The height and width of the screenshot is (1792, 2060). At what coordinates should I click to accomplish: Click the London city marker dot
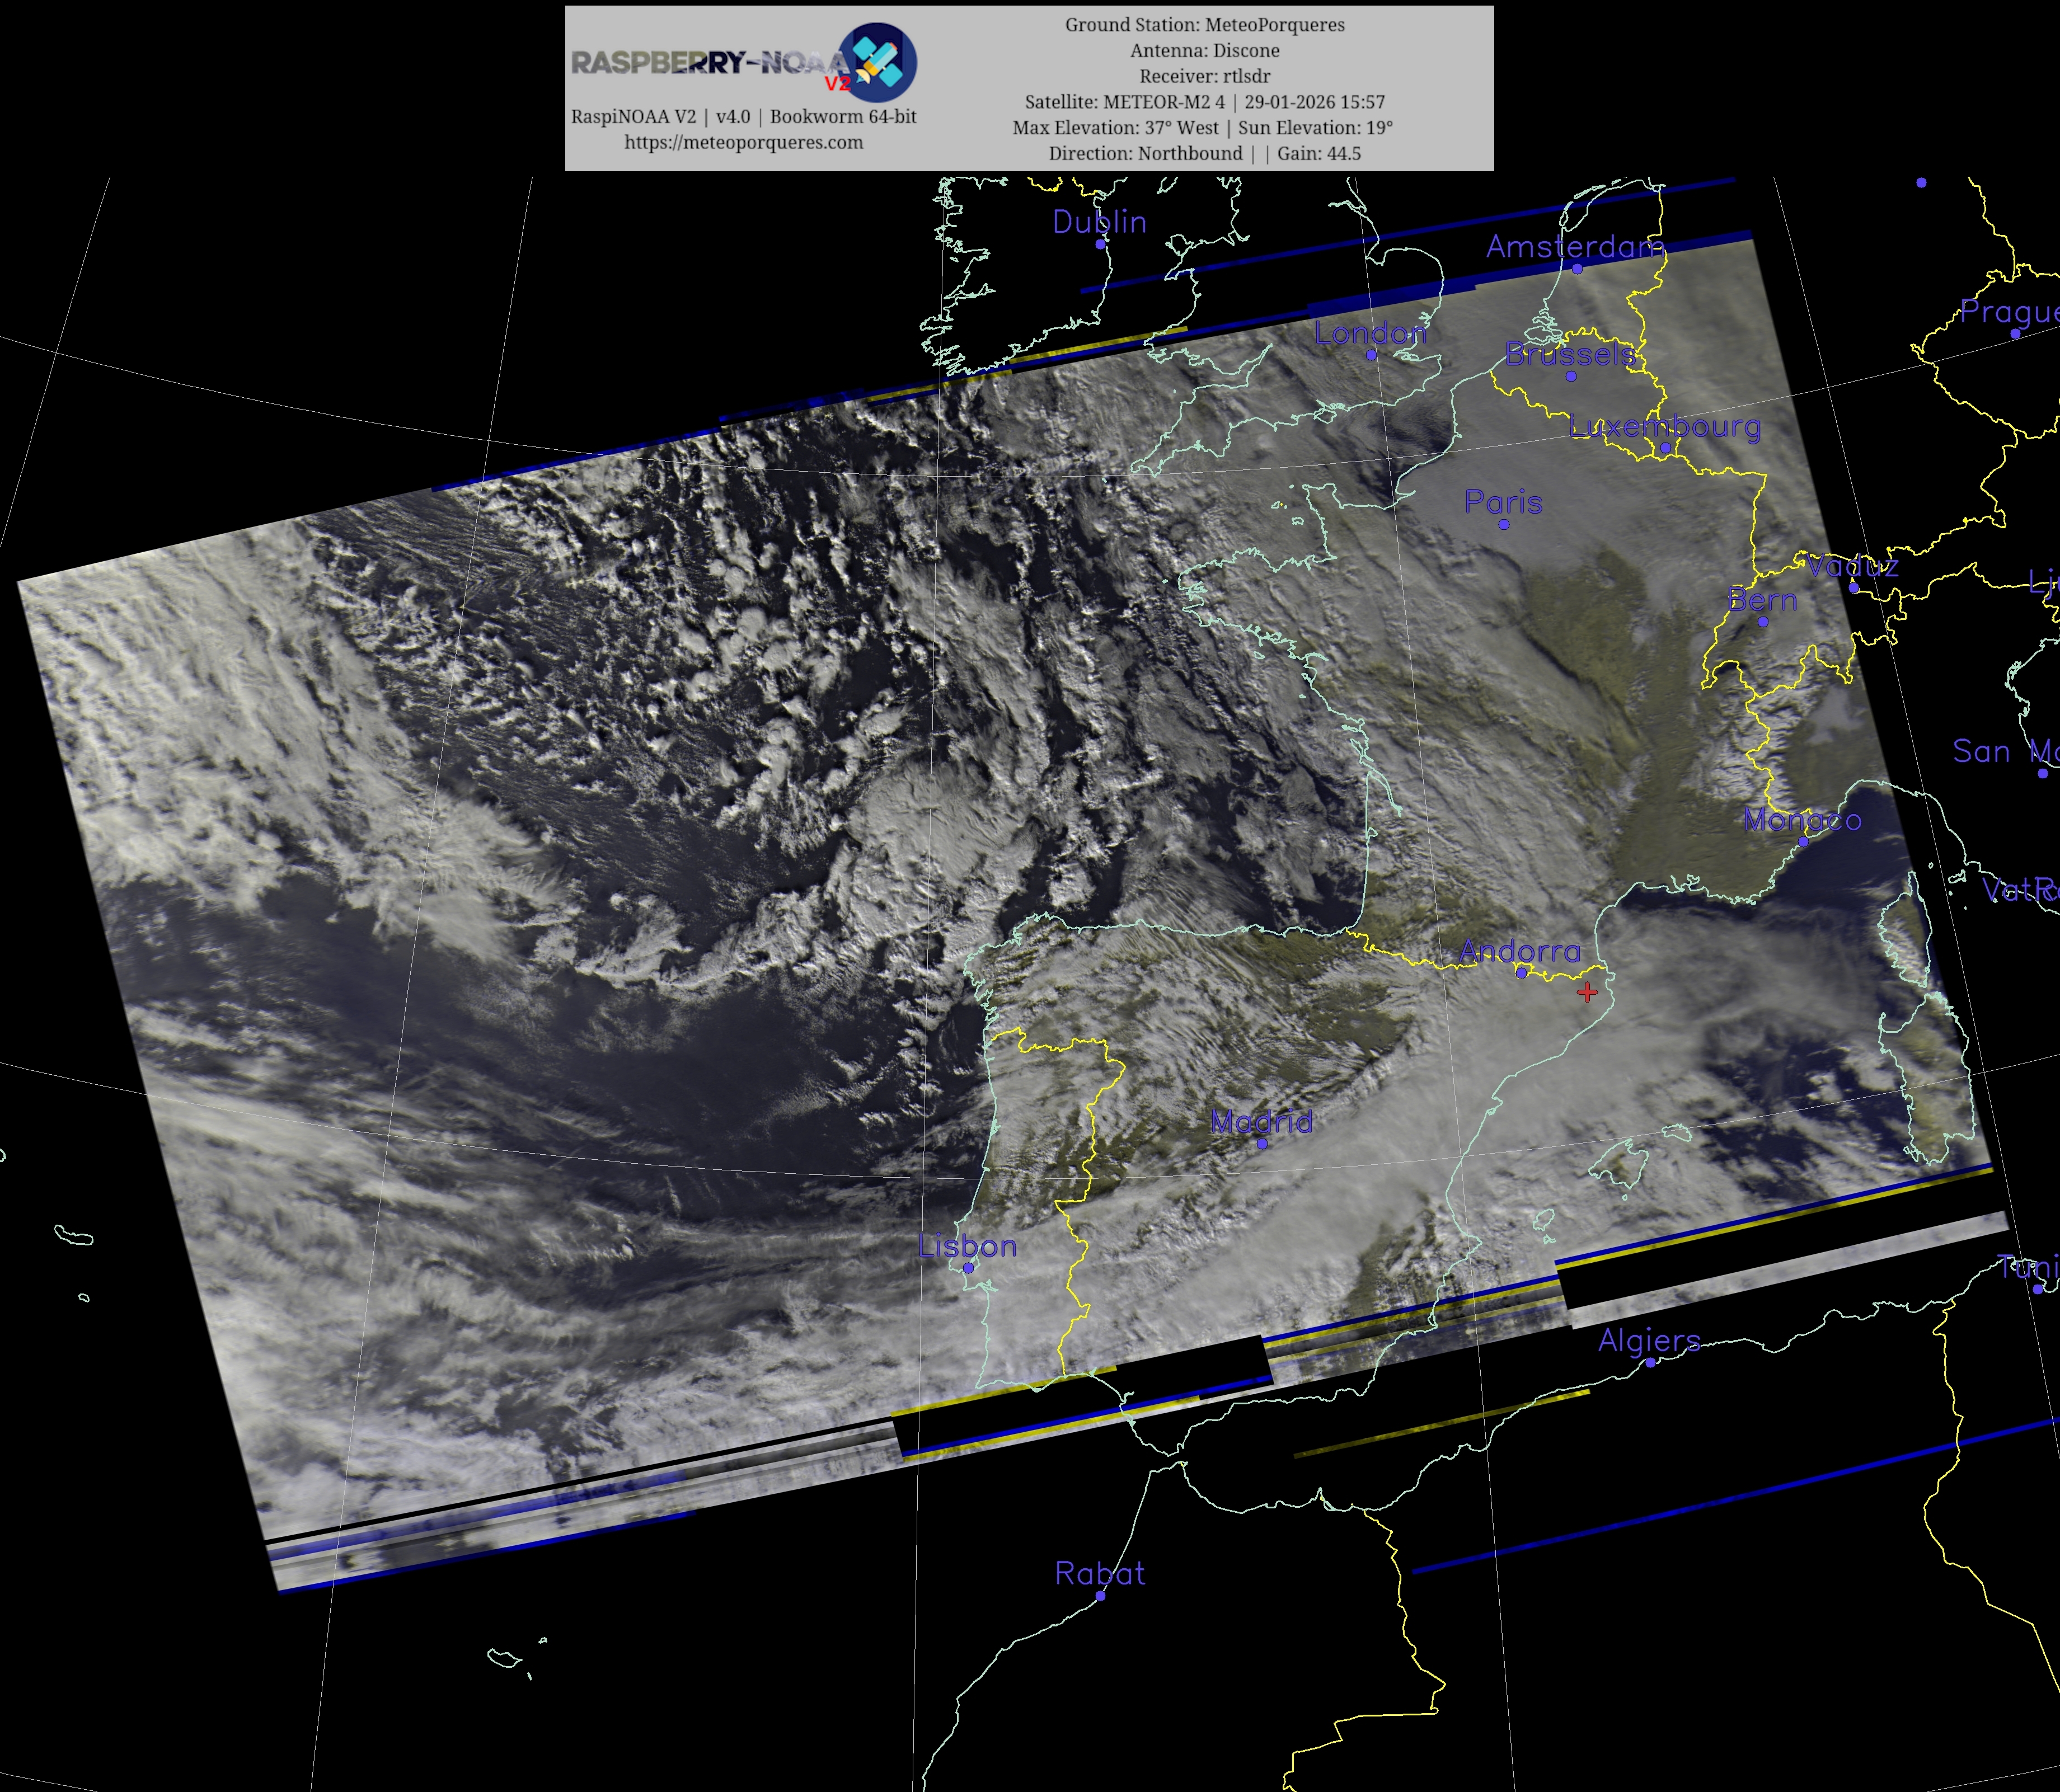[x=1371, y=355]
